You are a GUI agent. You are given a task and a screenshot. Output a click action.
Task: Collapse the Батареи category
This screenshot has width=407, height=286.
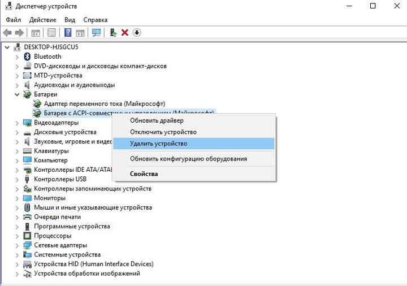click(x=17, y=94)
